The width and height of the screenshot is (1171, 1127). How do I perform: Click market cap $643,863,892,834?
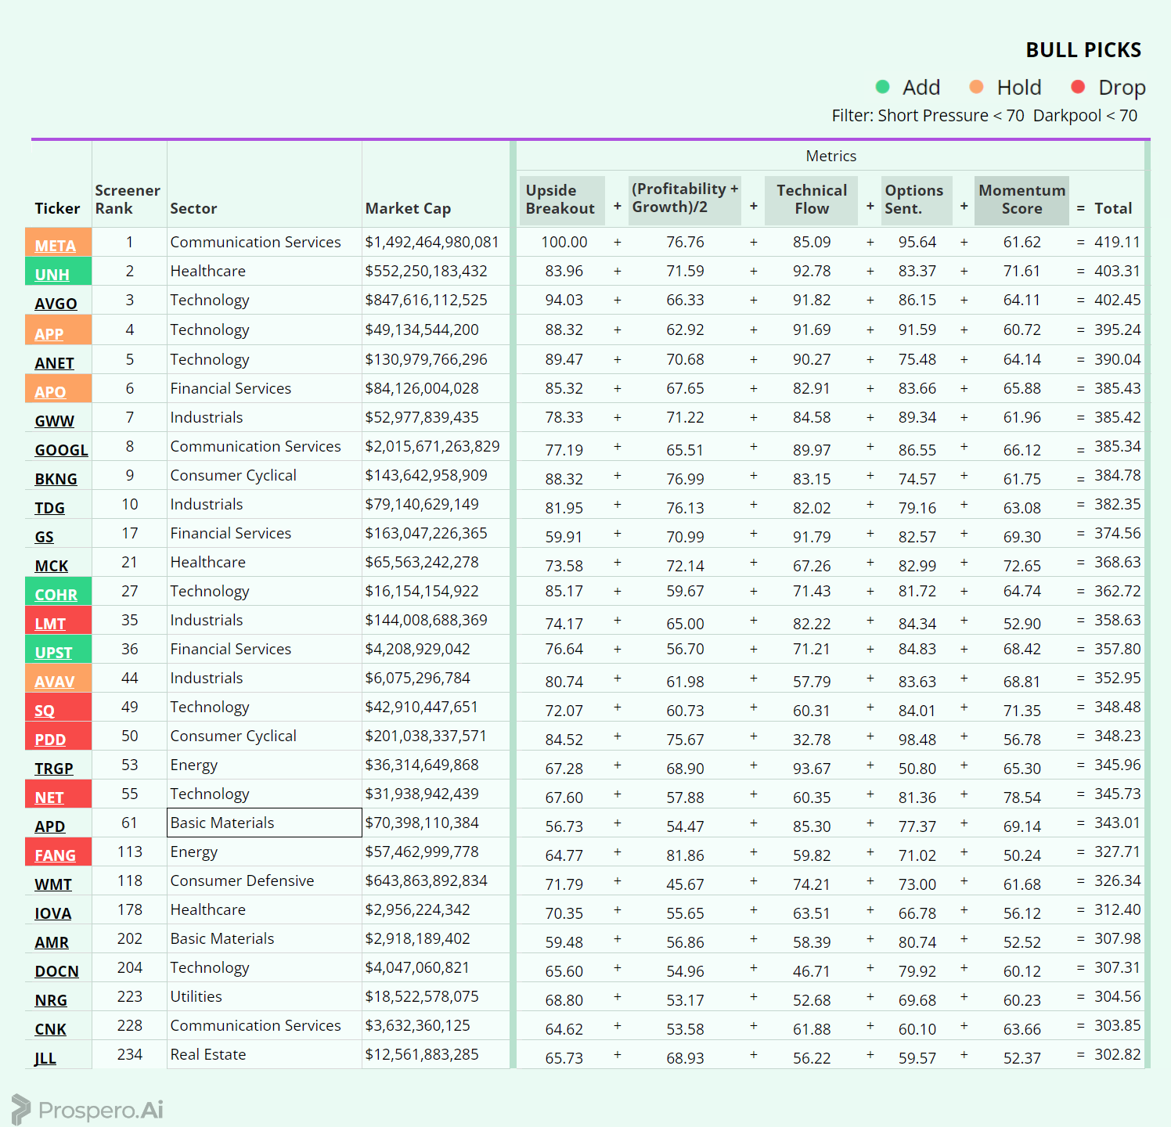(x=426, y=880)
